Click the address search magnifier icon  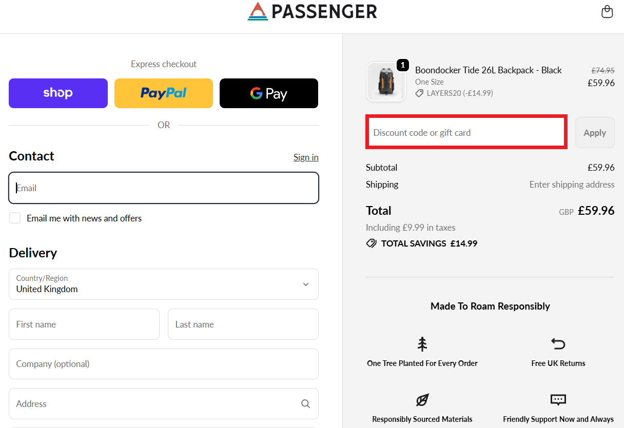tap(305, 403)
